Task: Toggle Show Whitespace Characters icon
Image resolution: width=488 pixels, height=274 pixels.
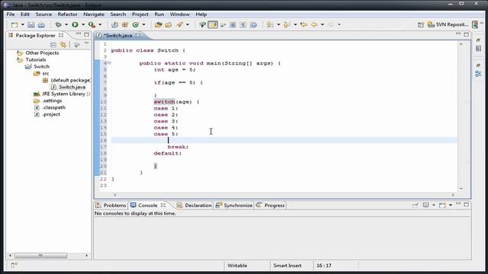Action: click(242, 24)
